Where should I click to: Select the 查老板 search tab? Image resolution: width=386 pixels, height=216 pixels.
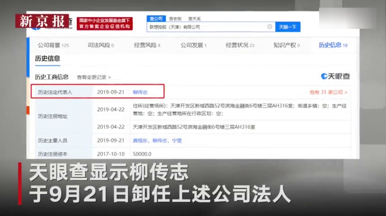point(175,18)
